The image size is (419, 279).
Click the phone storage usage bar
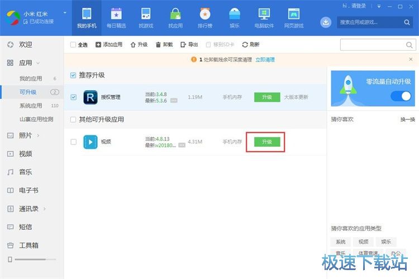pyautogui.click(x=35, y=259)
